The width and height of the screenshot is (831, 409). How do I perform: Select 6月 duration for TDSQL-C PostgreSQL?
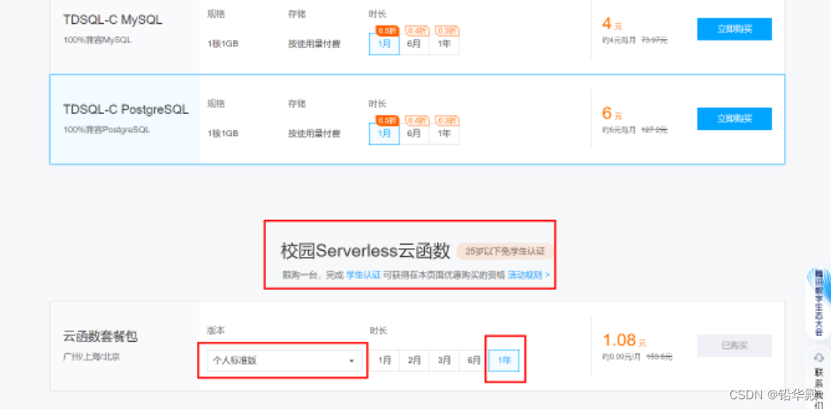tap(414, 133)
